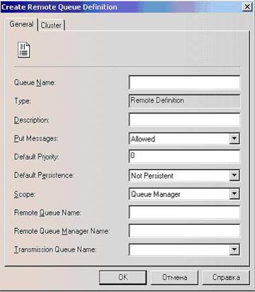The width and height of the screenshot is (255, 292).
Task: Click the Отмена cancel button
Action: click(174, 277)
